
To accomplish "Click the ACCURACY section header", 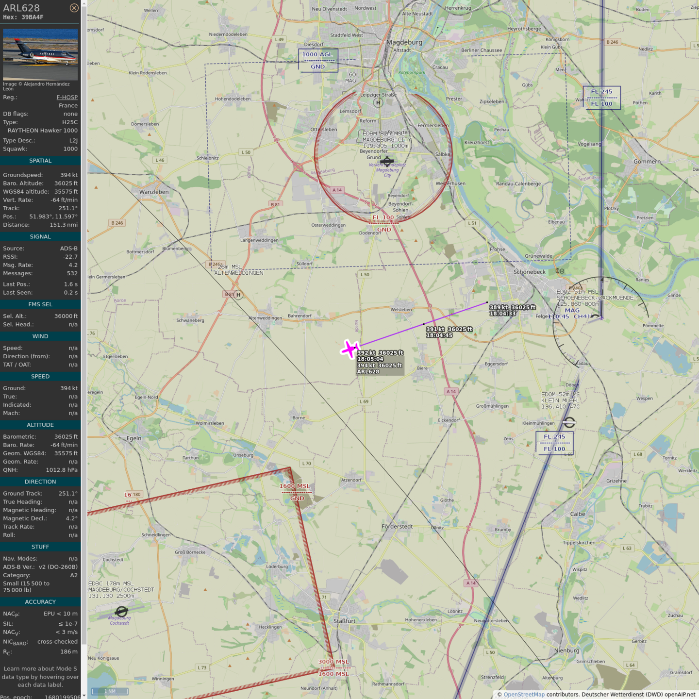I will point(40,602).
